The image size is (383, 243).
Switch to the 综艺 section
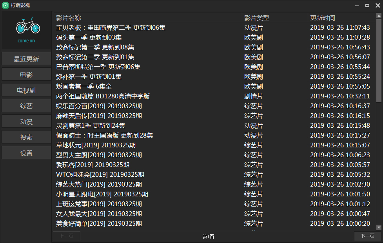click(26, 105)
